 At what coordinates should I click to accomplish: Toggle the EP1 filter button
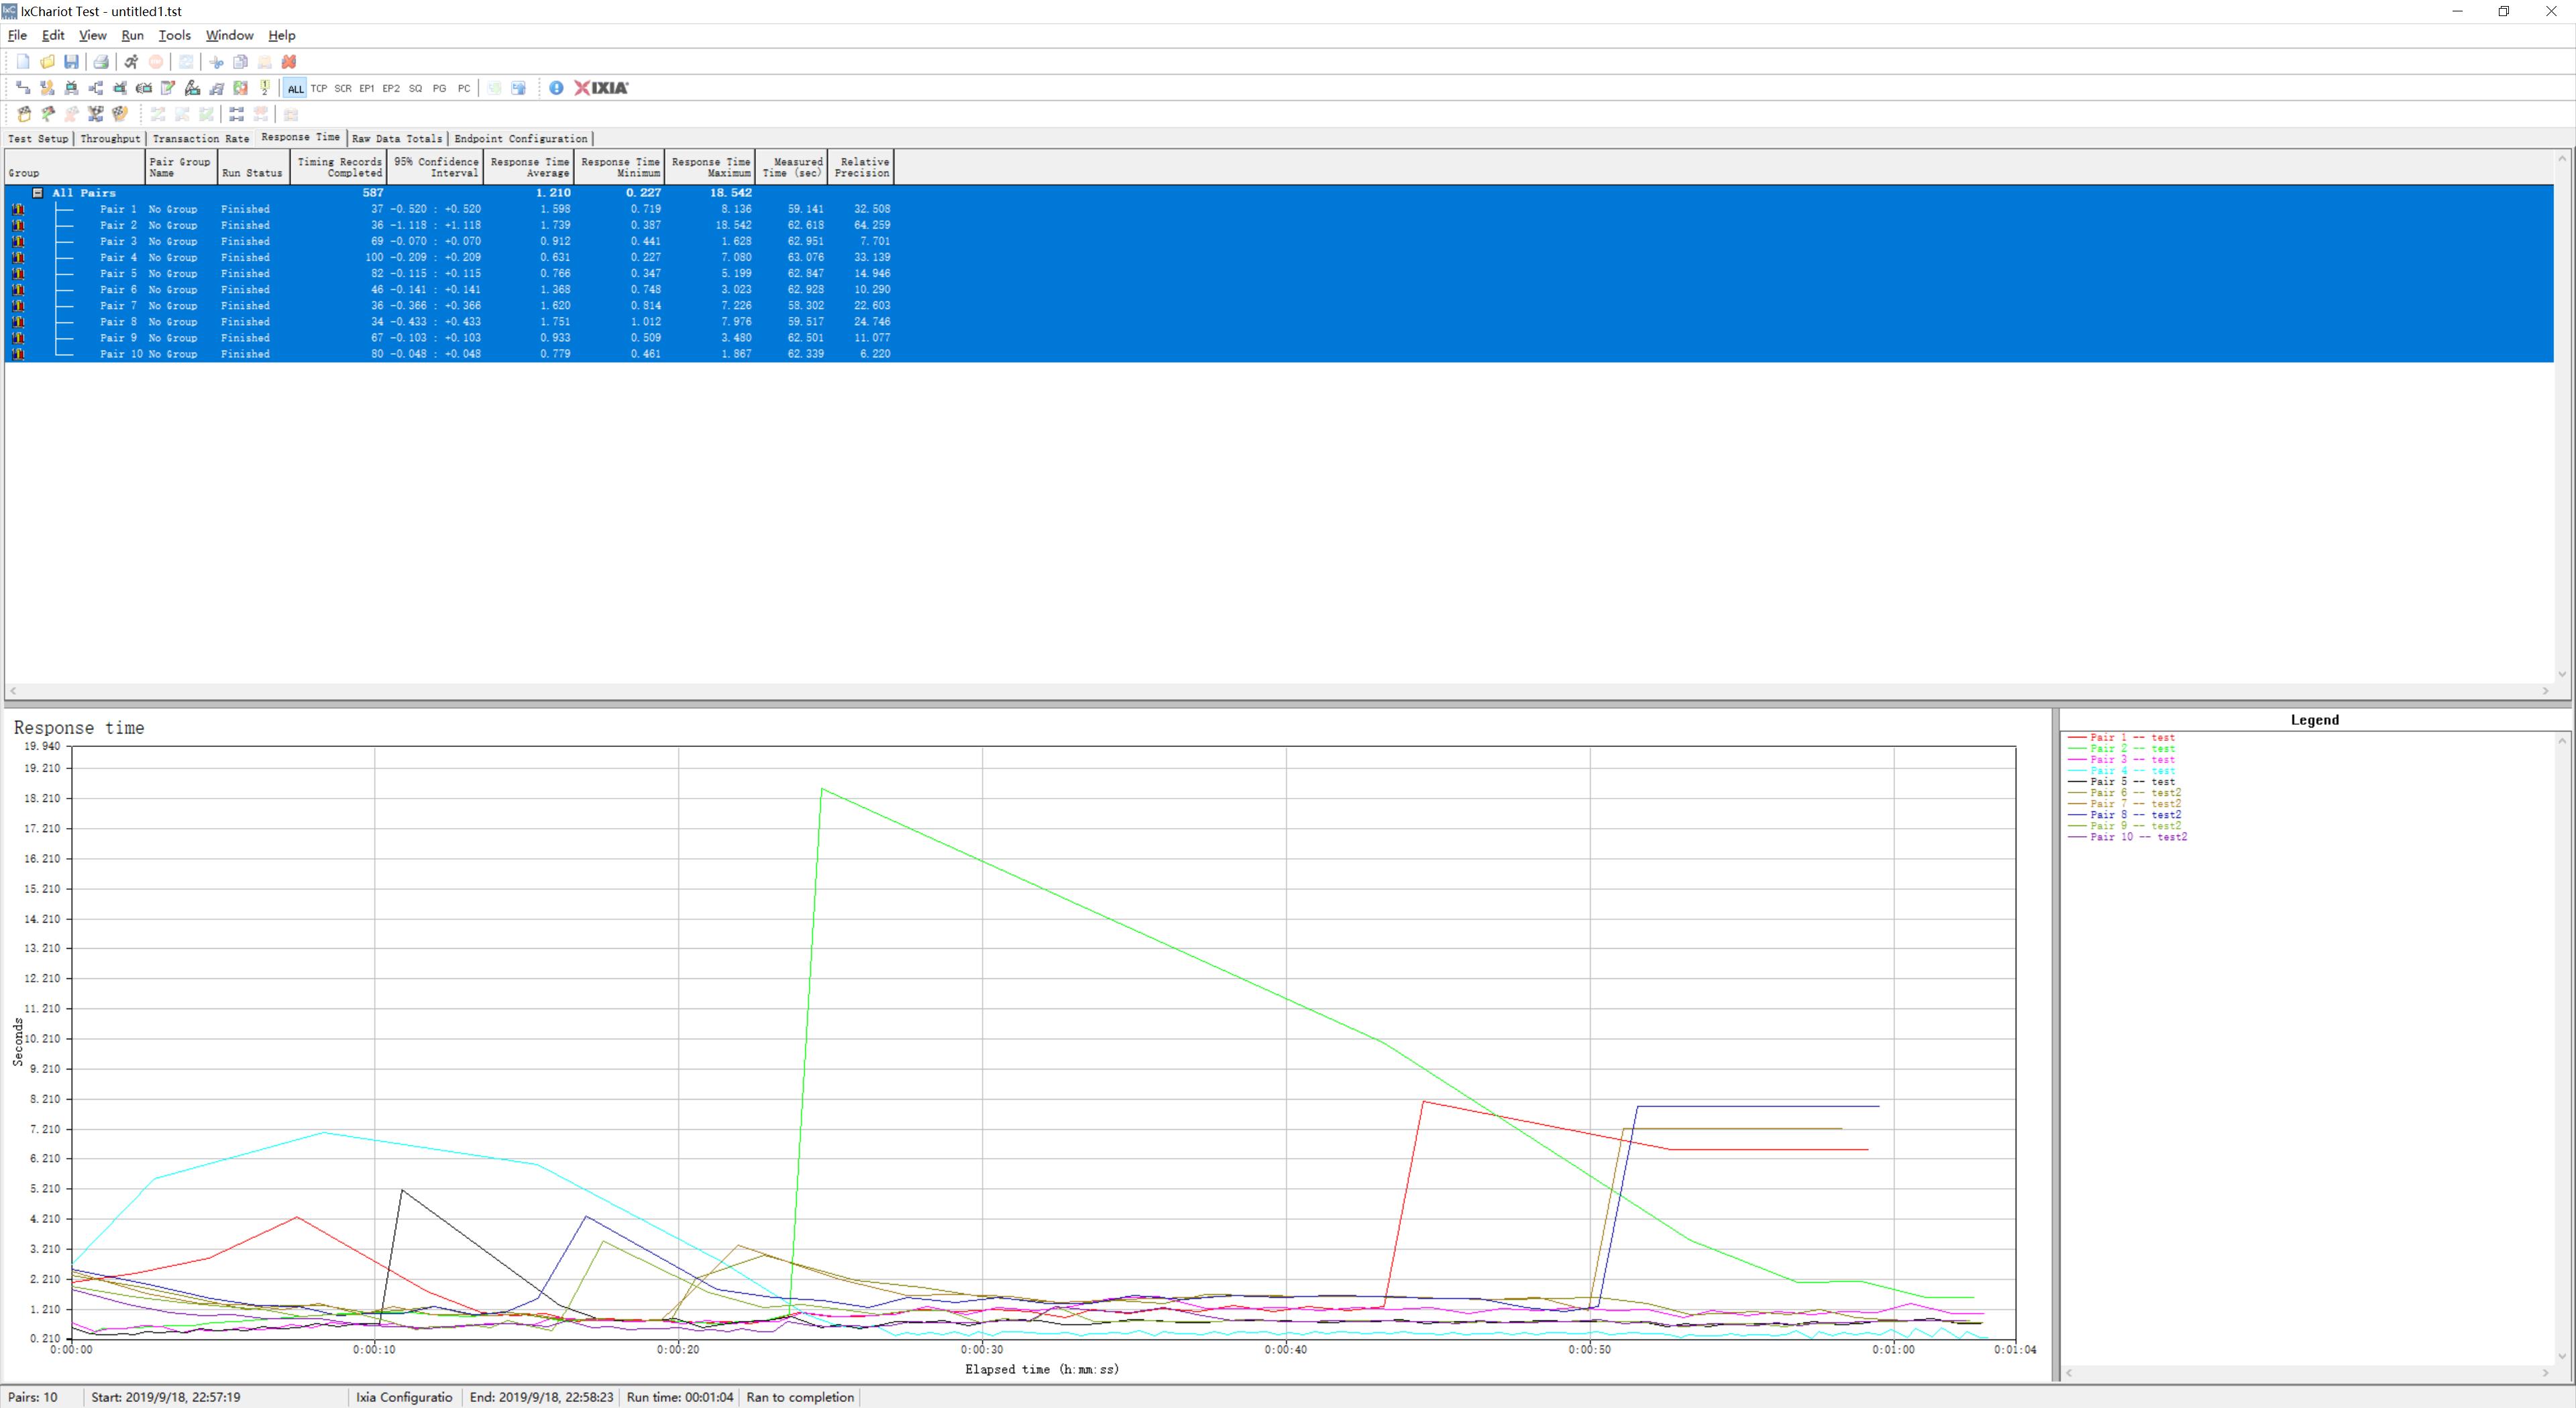click(367, 88)
